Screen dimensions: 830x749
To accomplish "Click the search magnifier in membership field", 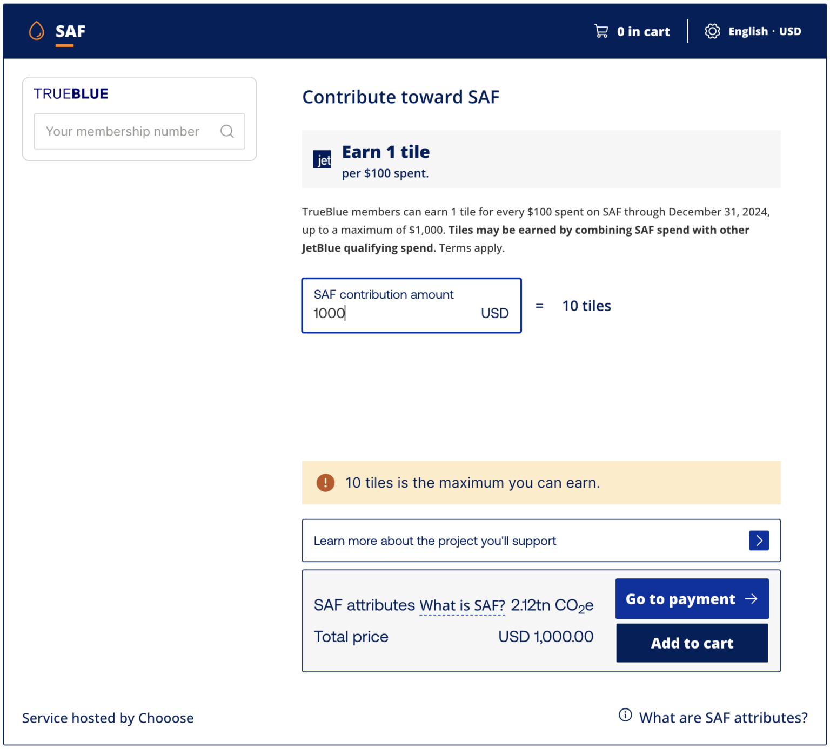I will point(227,131).
